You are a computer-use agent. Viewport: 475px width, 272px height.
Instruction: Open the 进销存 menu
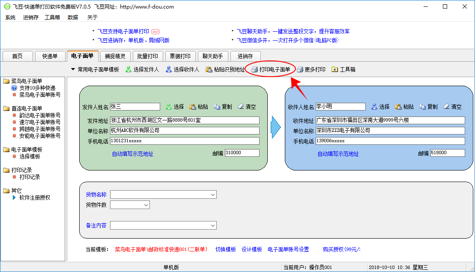[x=30, y=18]
